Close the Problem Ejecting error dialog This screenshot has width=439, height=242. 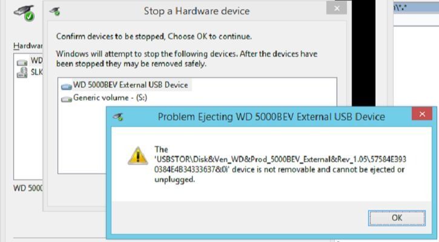click(x=422, y=114)
